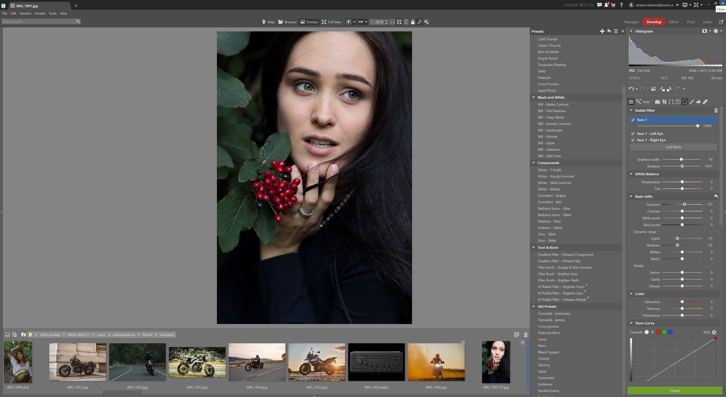Switch to Browser view
Image resolution: width=726 pixels, height=397 pixels.
[287, 22]
